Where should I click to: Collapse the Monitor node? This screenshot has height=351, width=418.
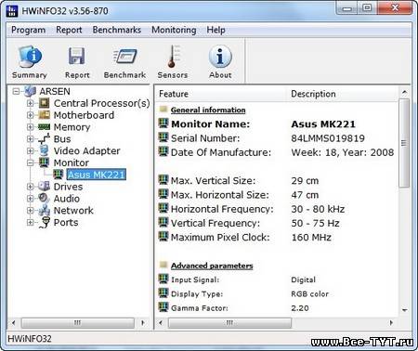tap(30, 162)
